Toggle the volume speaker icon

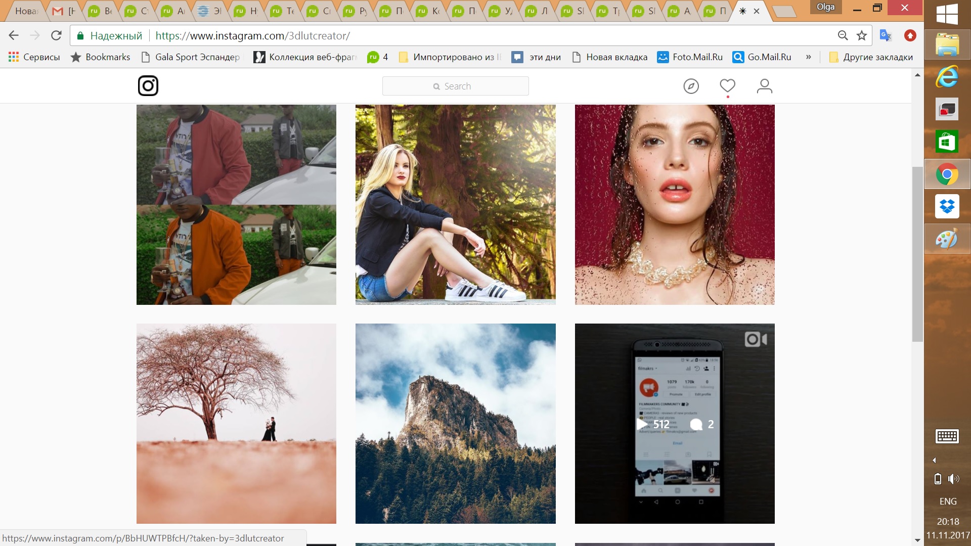pyautogui.click(x=954, y=479)
